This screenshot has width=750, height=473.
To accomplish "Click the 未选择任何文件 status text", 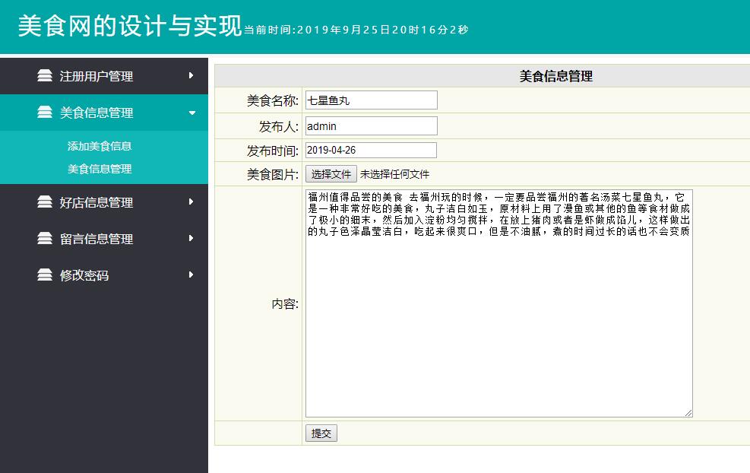I will (x=394, y=174).
